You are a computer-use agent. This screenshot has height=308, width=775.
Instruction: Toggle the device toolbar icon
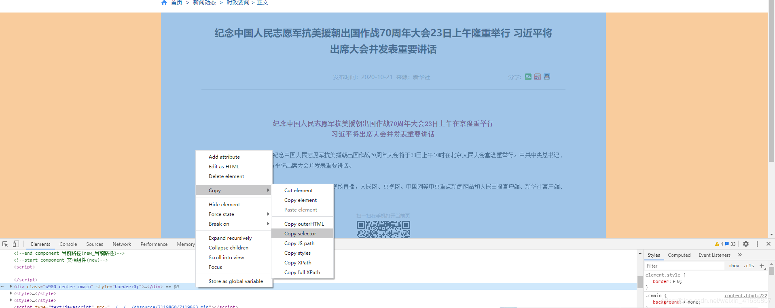(16, 244)
